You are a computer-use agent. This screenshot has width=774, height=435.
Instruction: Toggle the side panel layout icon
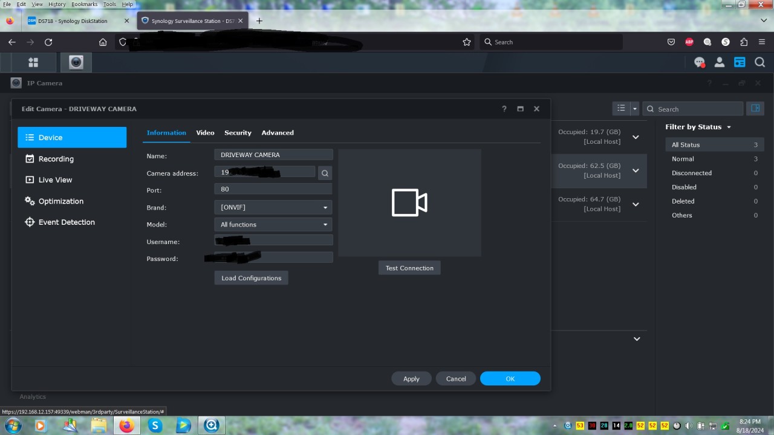[755, 109]
